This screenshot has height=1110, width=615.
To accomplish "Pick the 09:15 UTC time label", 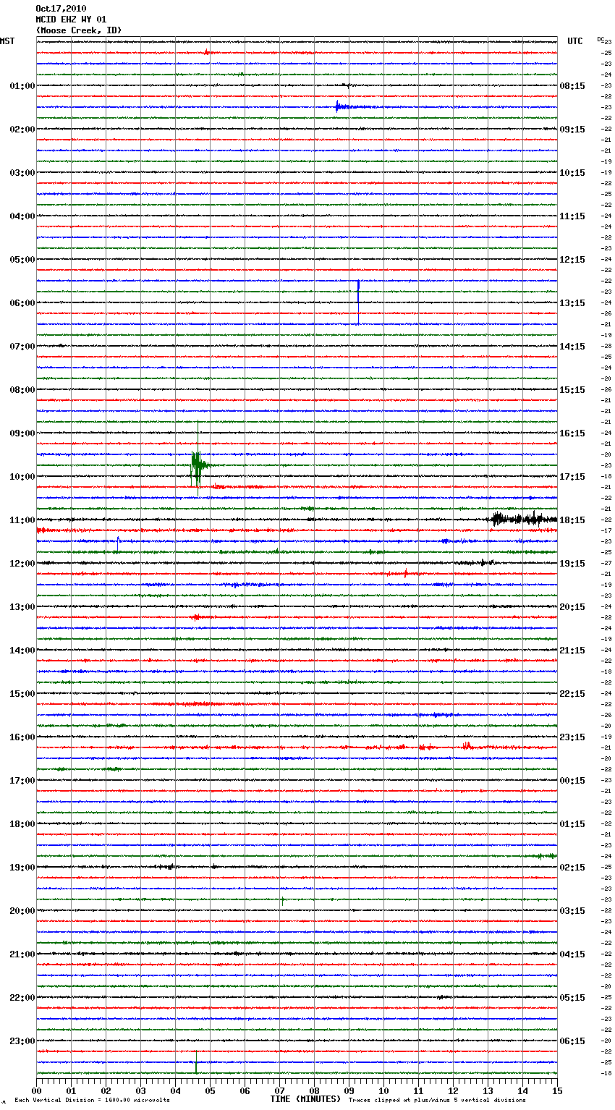I will pos(572,129).
